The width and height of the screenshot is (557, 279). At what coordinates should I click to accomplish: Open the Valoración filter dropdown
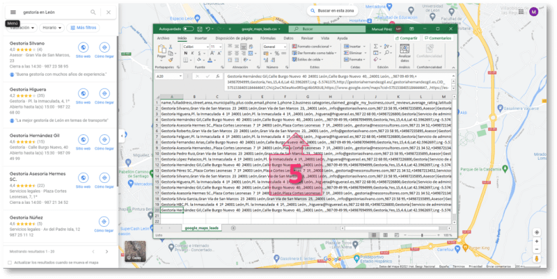coord(23,28)
